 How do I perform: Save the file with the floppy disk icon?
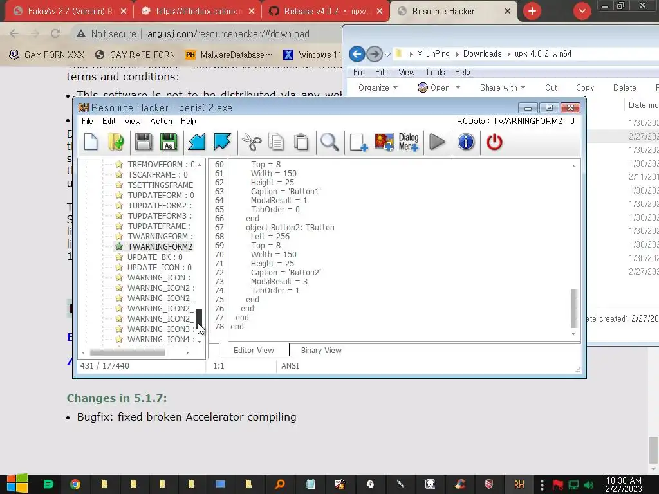pyautogui.click(x=144, y=142)
